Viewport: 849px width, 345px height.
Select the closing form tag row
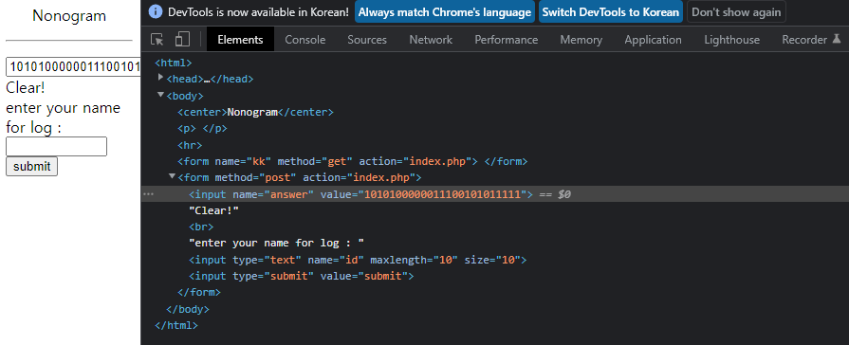(495, 292)
